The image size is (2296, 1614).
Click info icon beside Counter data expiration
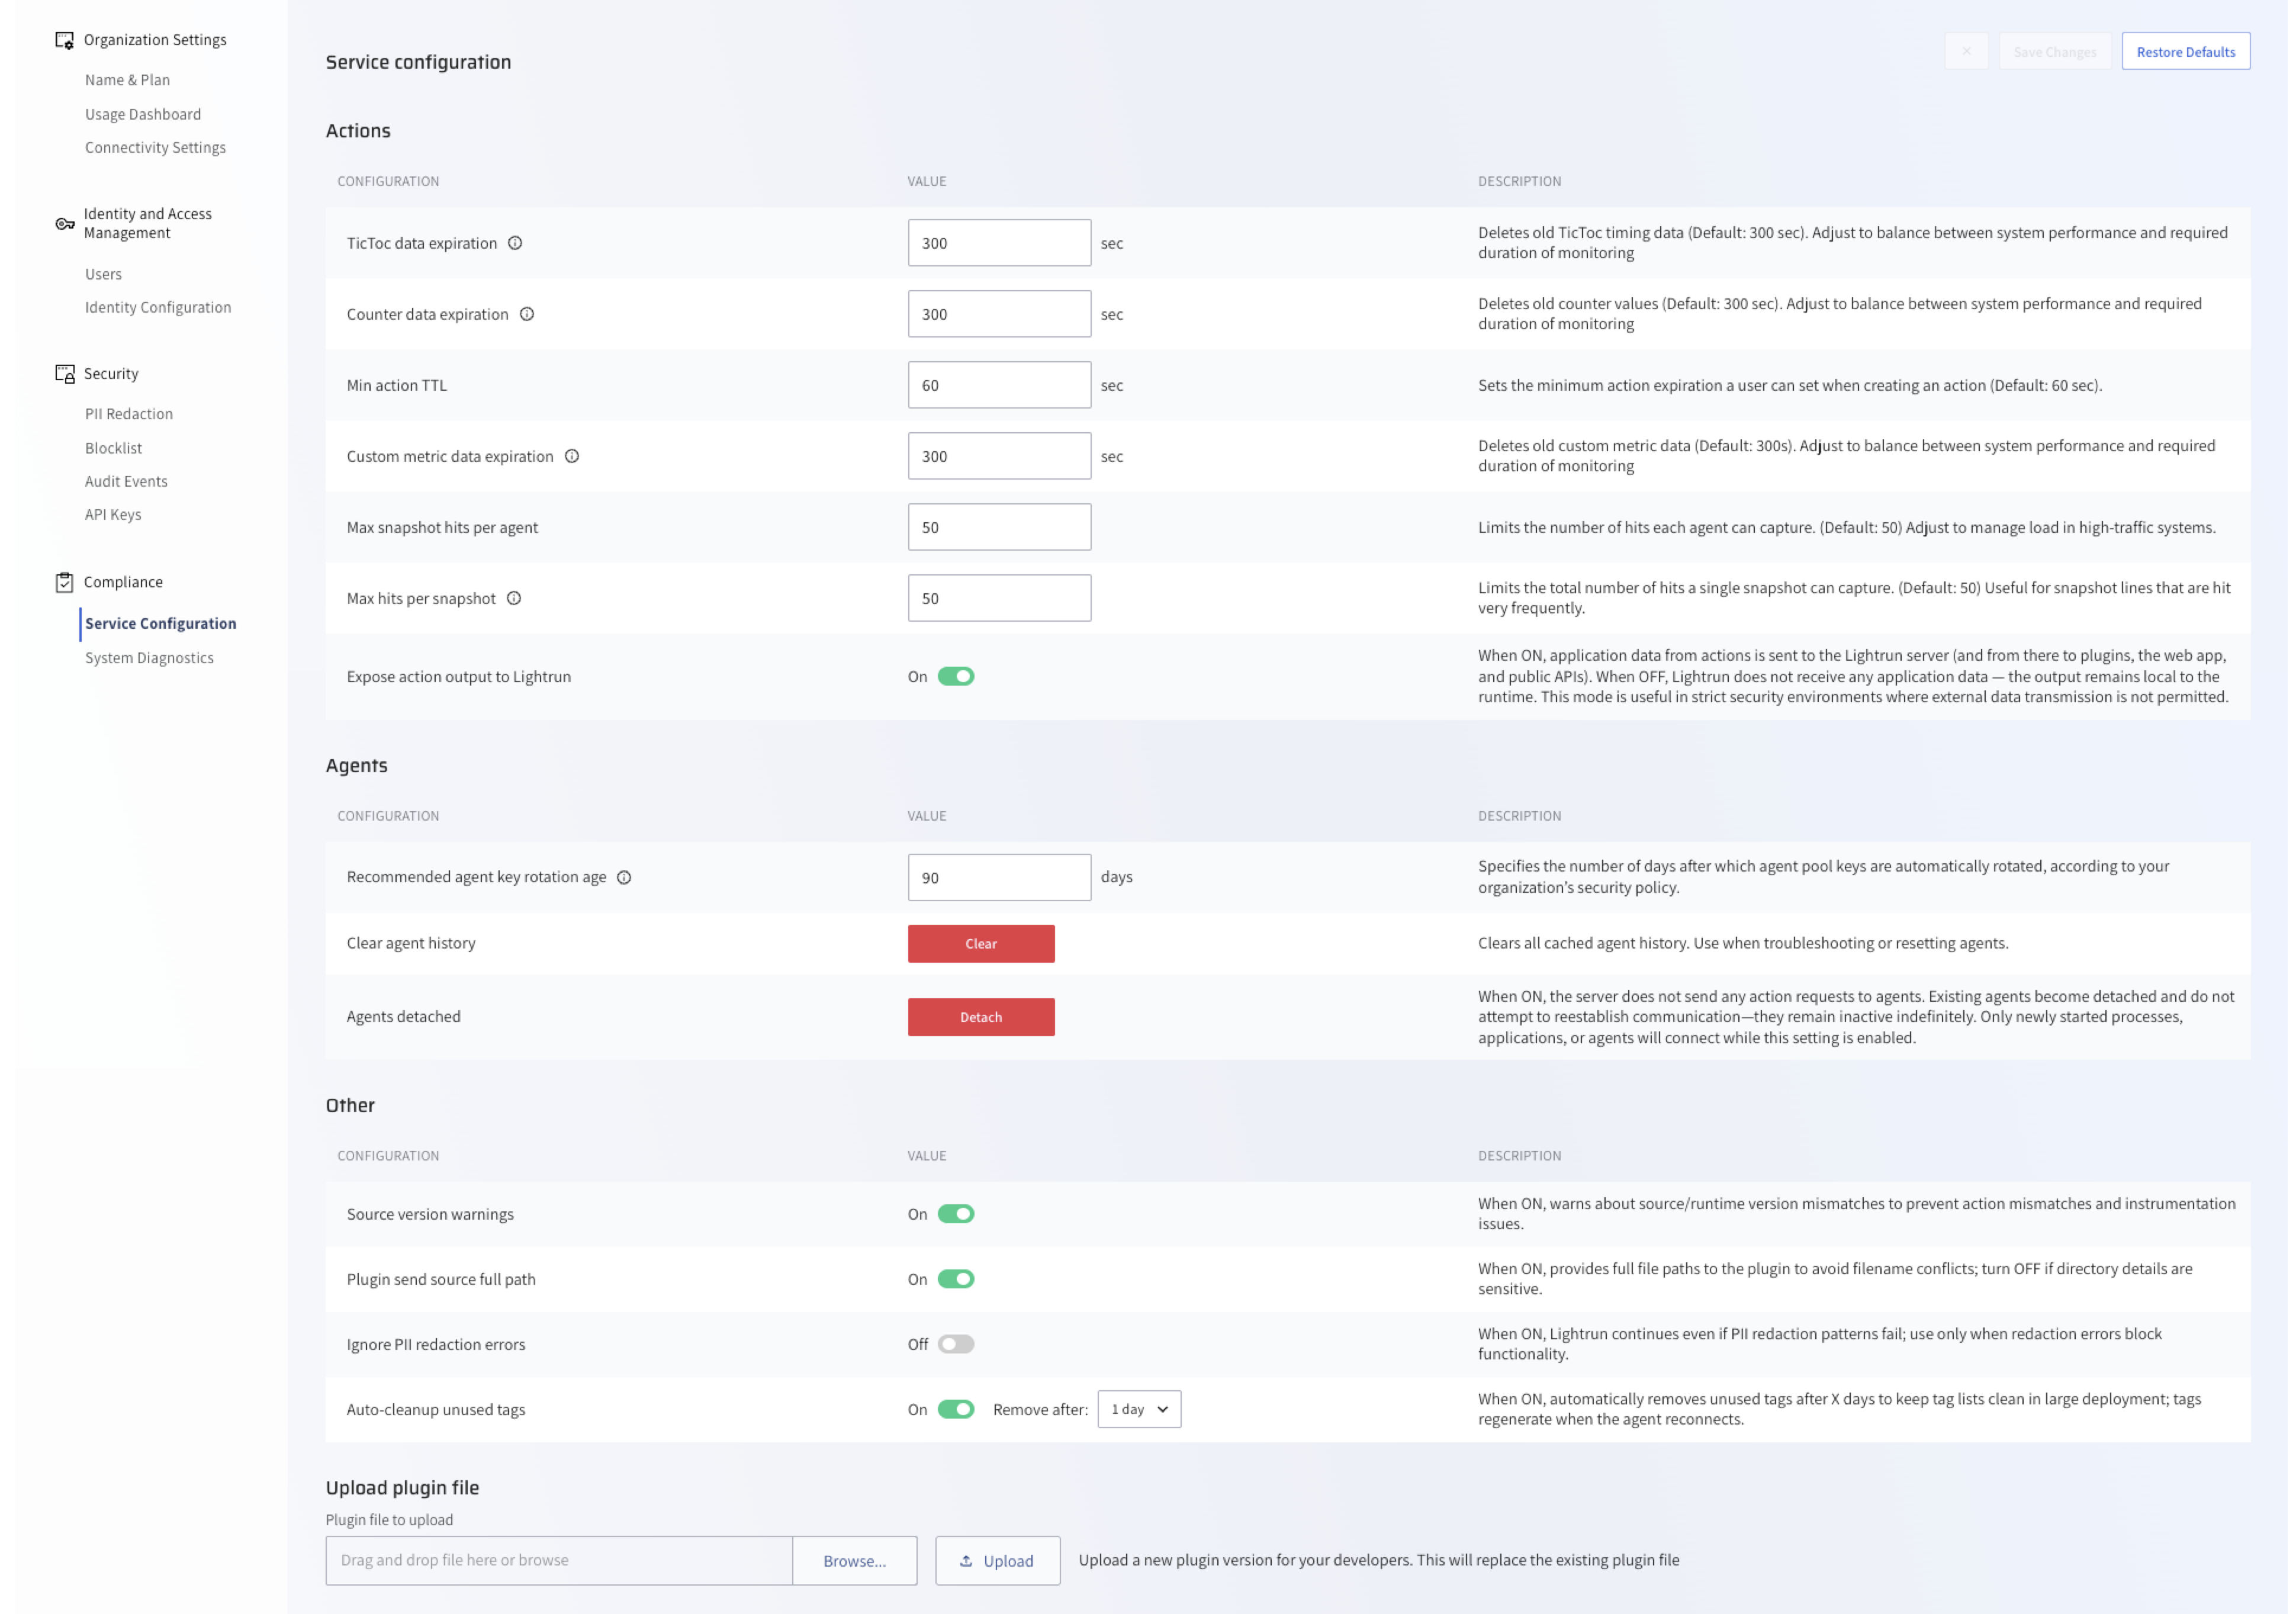click(528, 314)
